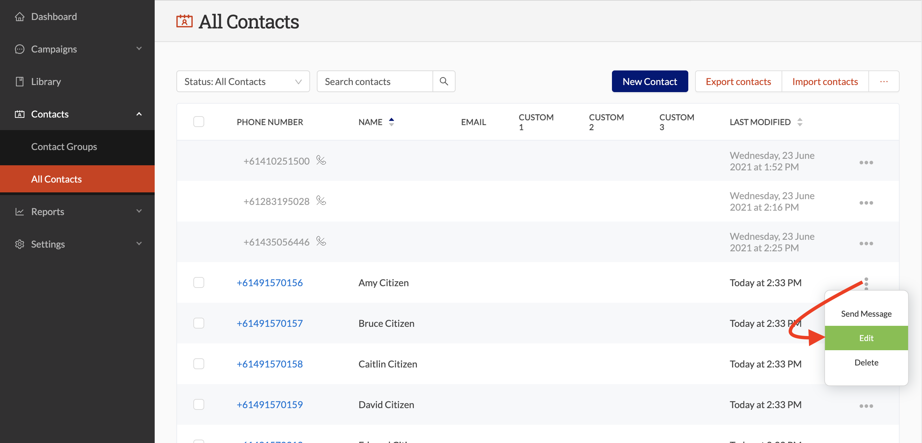
Task: Click the Custom 1 column header
Action: (x=536, y=122)
